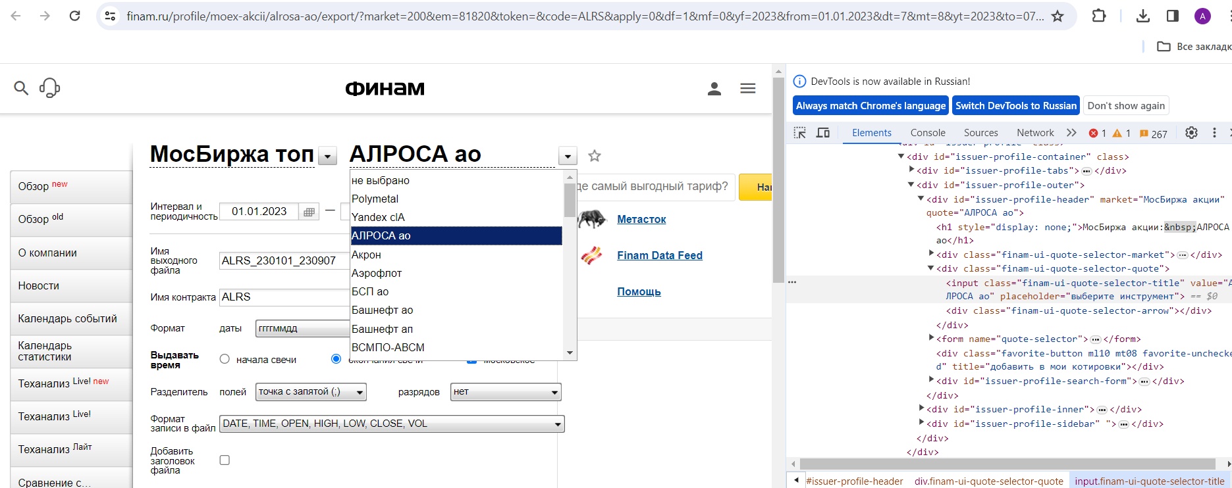Choose 'Аэрофлот' from the instrument list
The image size is (1232, 488).
[x=456, y=273]
